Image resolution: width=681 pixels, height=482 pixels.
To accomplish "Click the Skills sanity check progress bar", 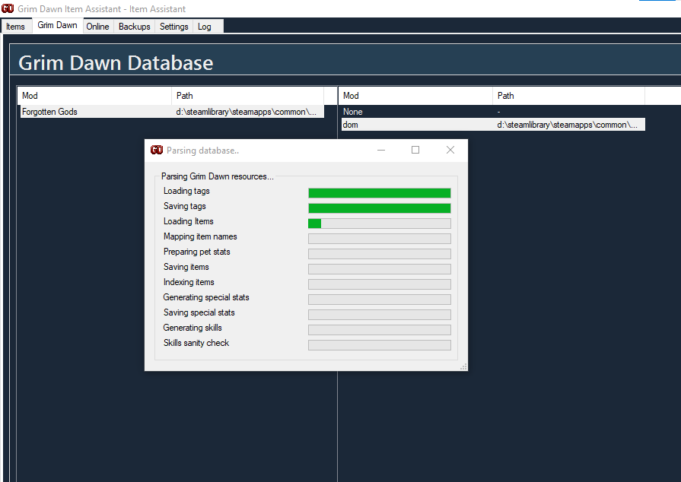I will click(380, 345).
